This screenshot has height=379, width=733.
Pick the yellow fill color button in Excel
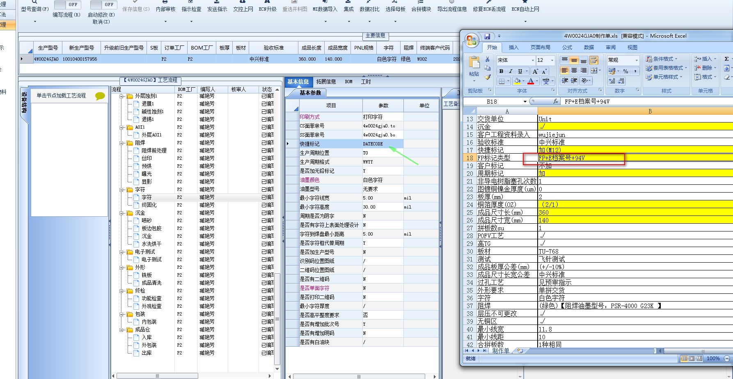(x=517, y=81)
